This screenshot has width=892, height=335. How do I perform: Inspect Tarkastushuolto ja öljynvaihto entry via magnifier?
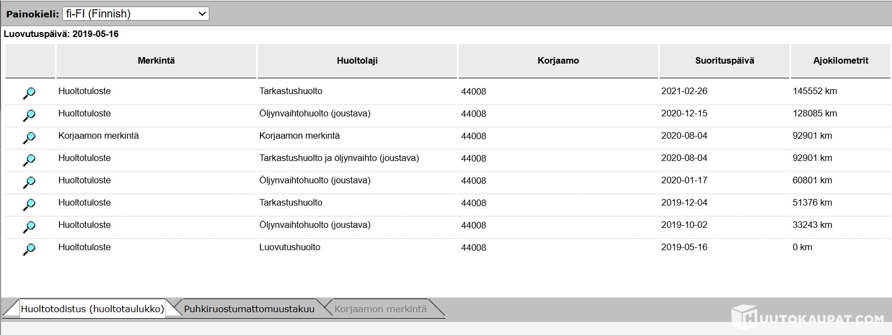pyautogui.click(x=29, y=160)
